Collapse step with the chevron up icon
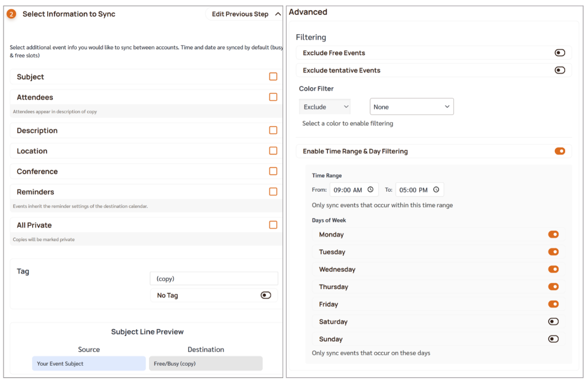Viewport: 587px width, 391px height. 278,14
